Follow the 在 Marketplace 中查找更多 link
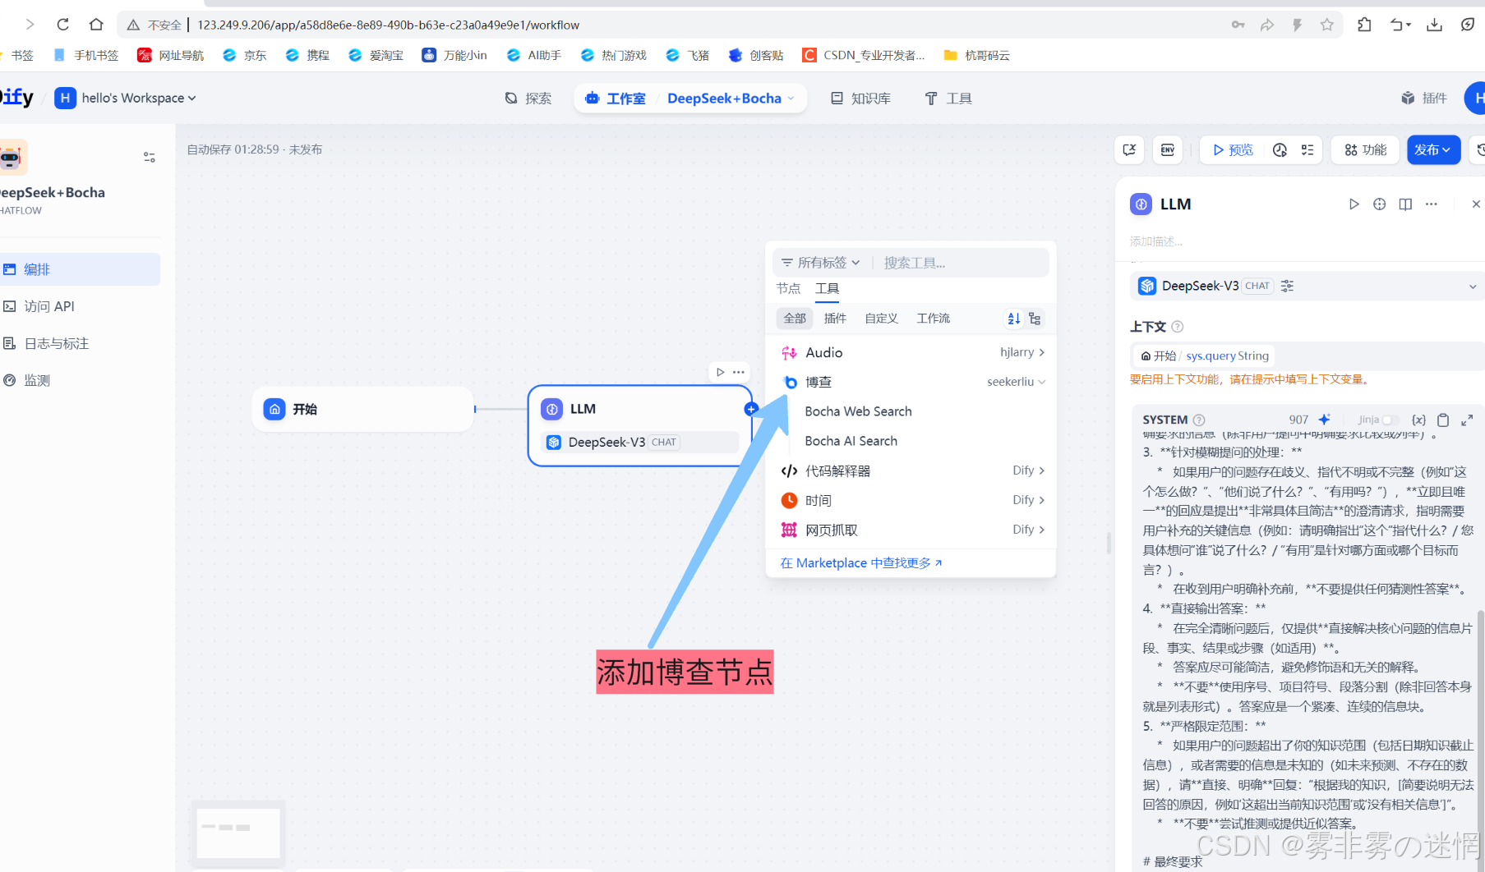 860,562
